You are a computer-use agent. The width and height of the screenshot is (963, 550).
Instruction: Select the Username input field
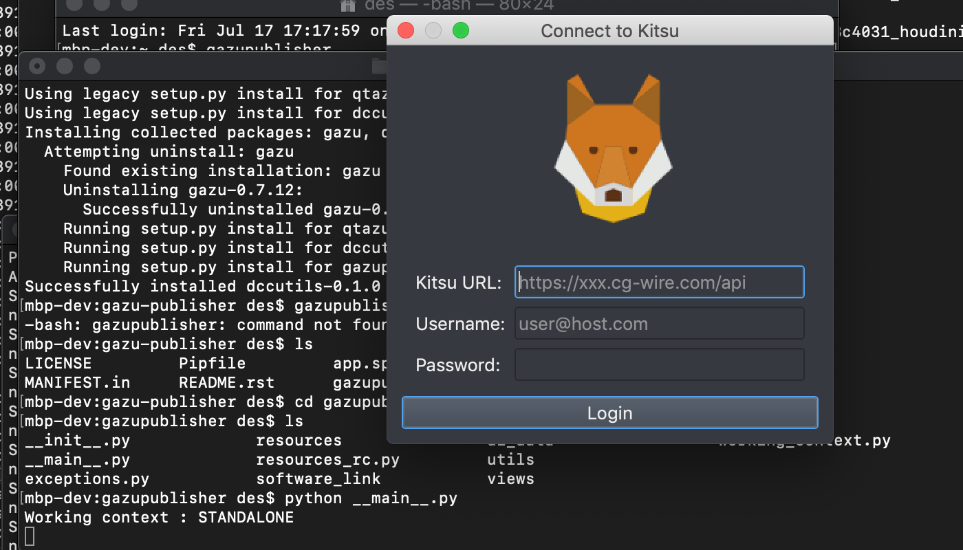coord(658,323)
